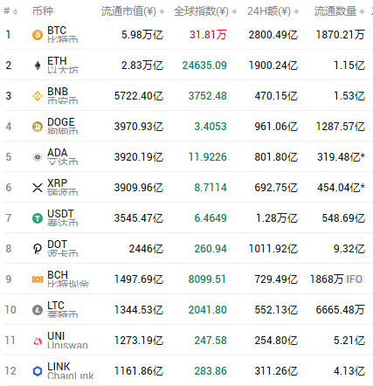Screen dimensions: 373x386
Task: Sort by 全球指数 column arrow
Action: (235, 11)
